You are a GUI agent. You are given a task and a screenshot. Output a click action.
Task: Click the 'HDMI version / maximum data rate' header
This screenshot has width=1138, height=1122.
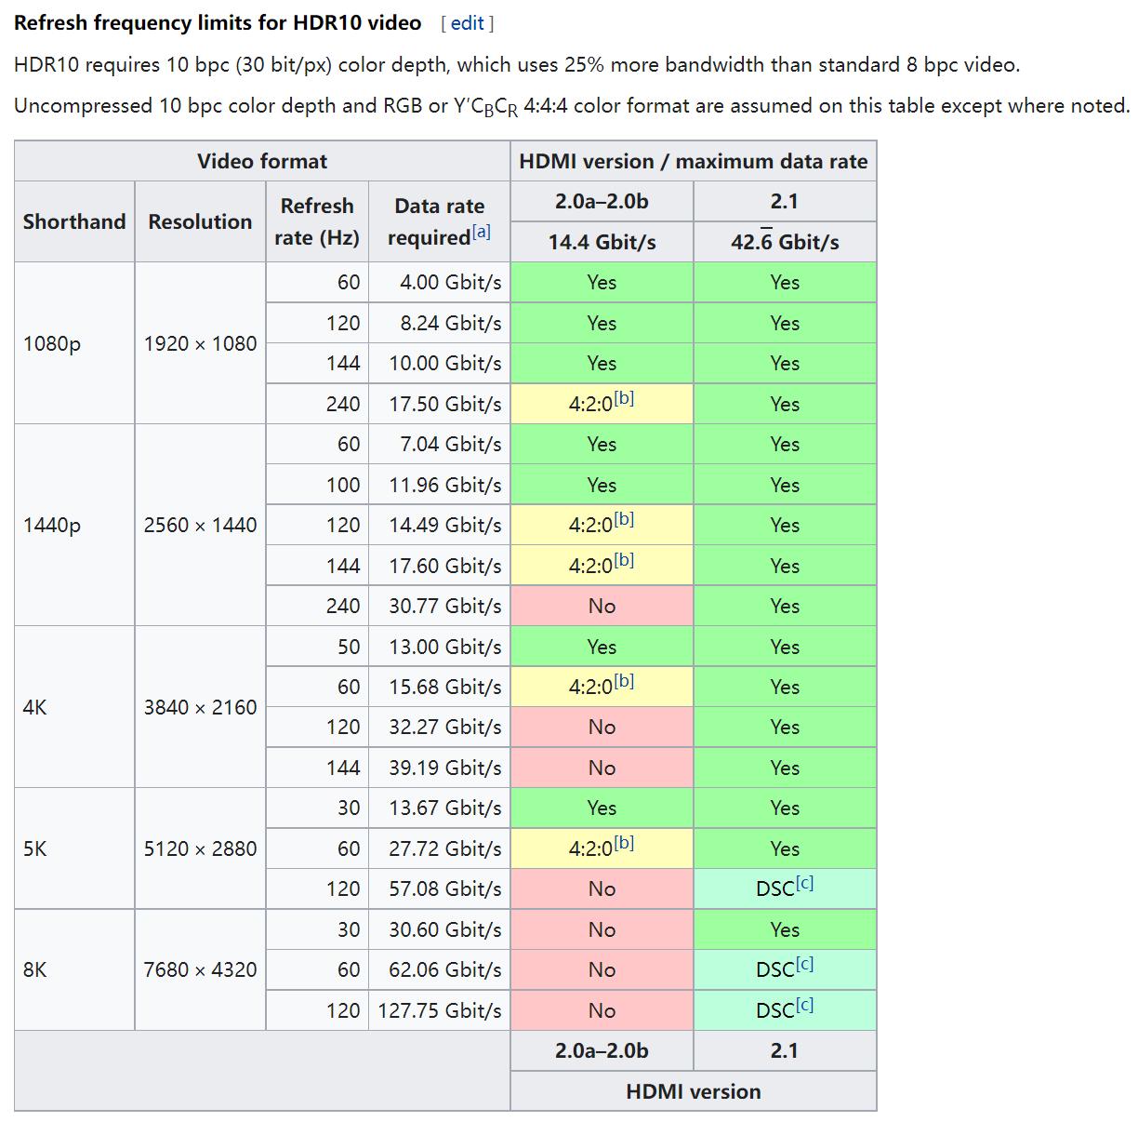click(x=694, y=161)
